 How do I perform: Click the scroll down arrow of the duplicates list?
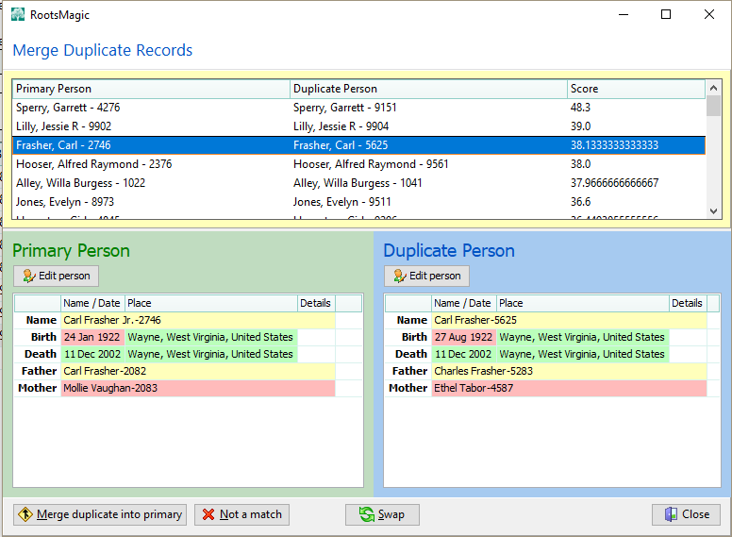coord(713,211)
